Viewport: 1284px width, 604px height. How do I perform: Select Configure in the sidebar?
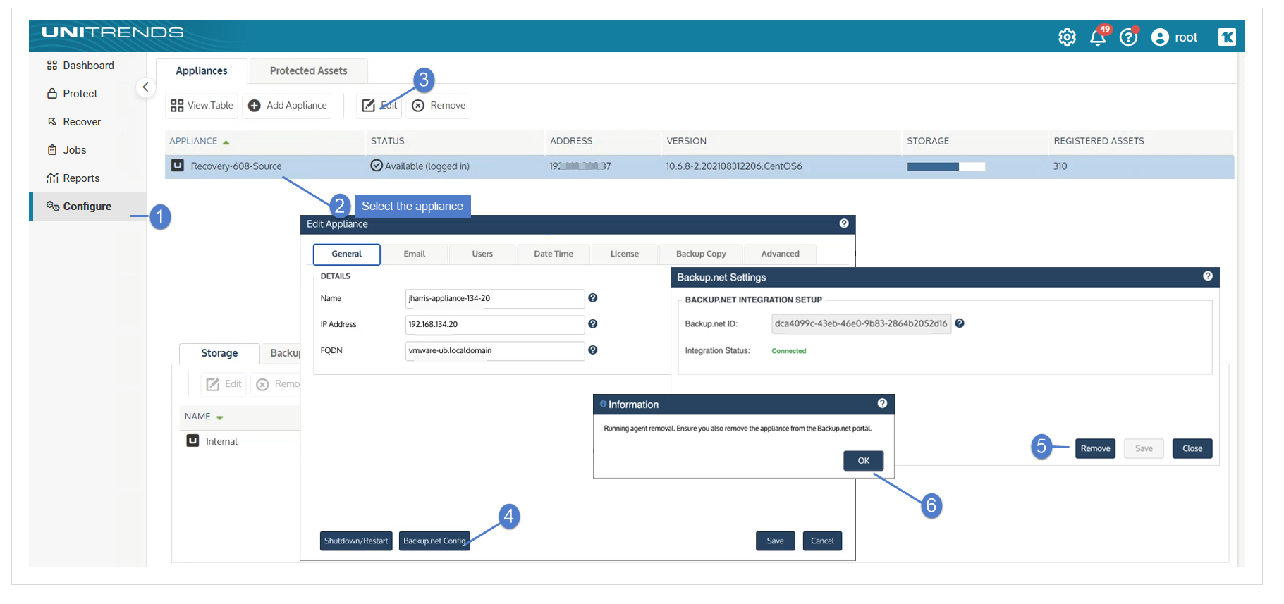86,207
